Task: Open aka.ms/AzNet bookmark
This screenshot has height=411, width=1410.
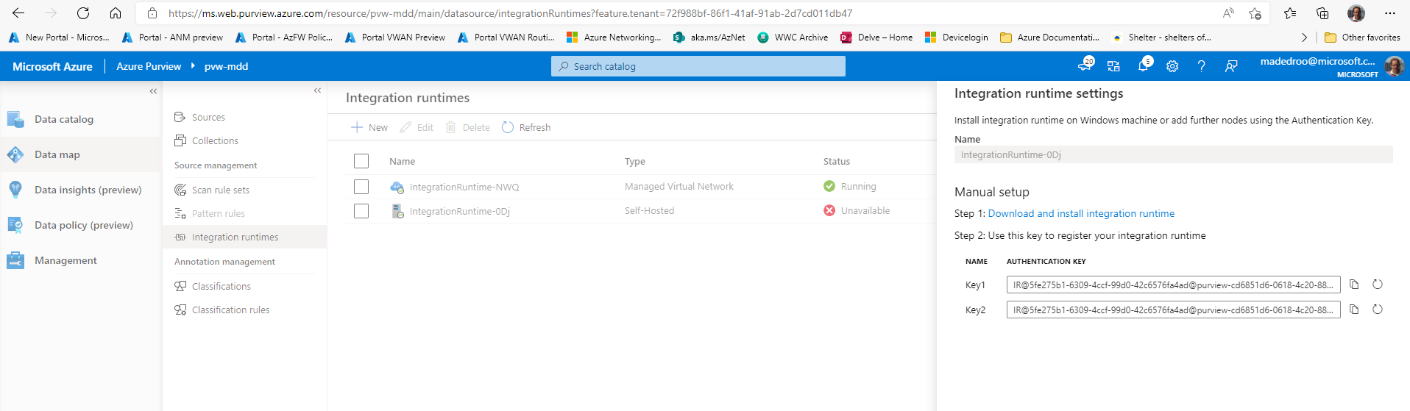Action: tap(709, 37)
